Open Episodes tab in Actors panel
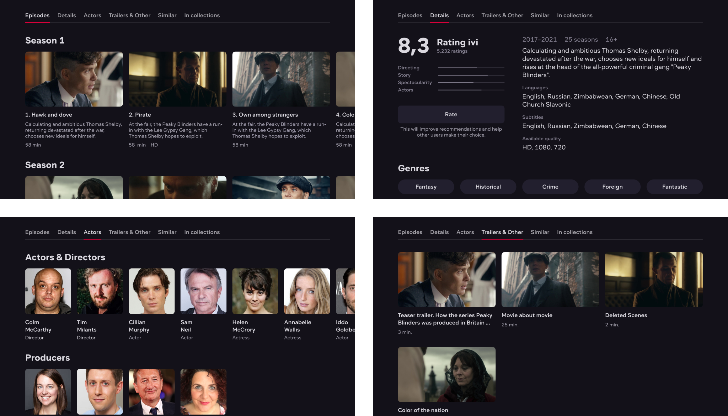The height and width of the screenshot is (416, 728). (x=37, y=232)
